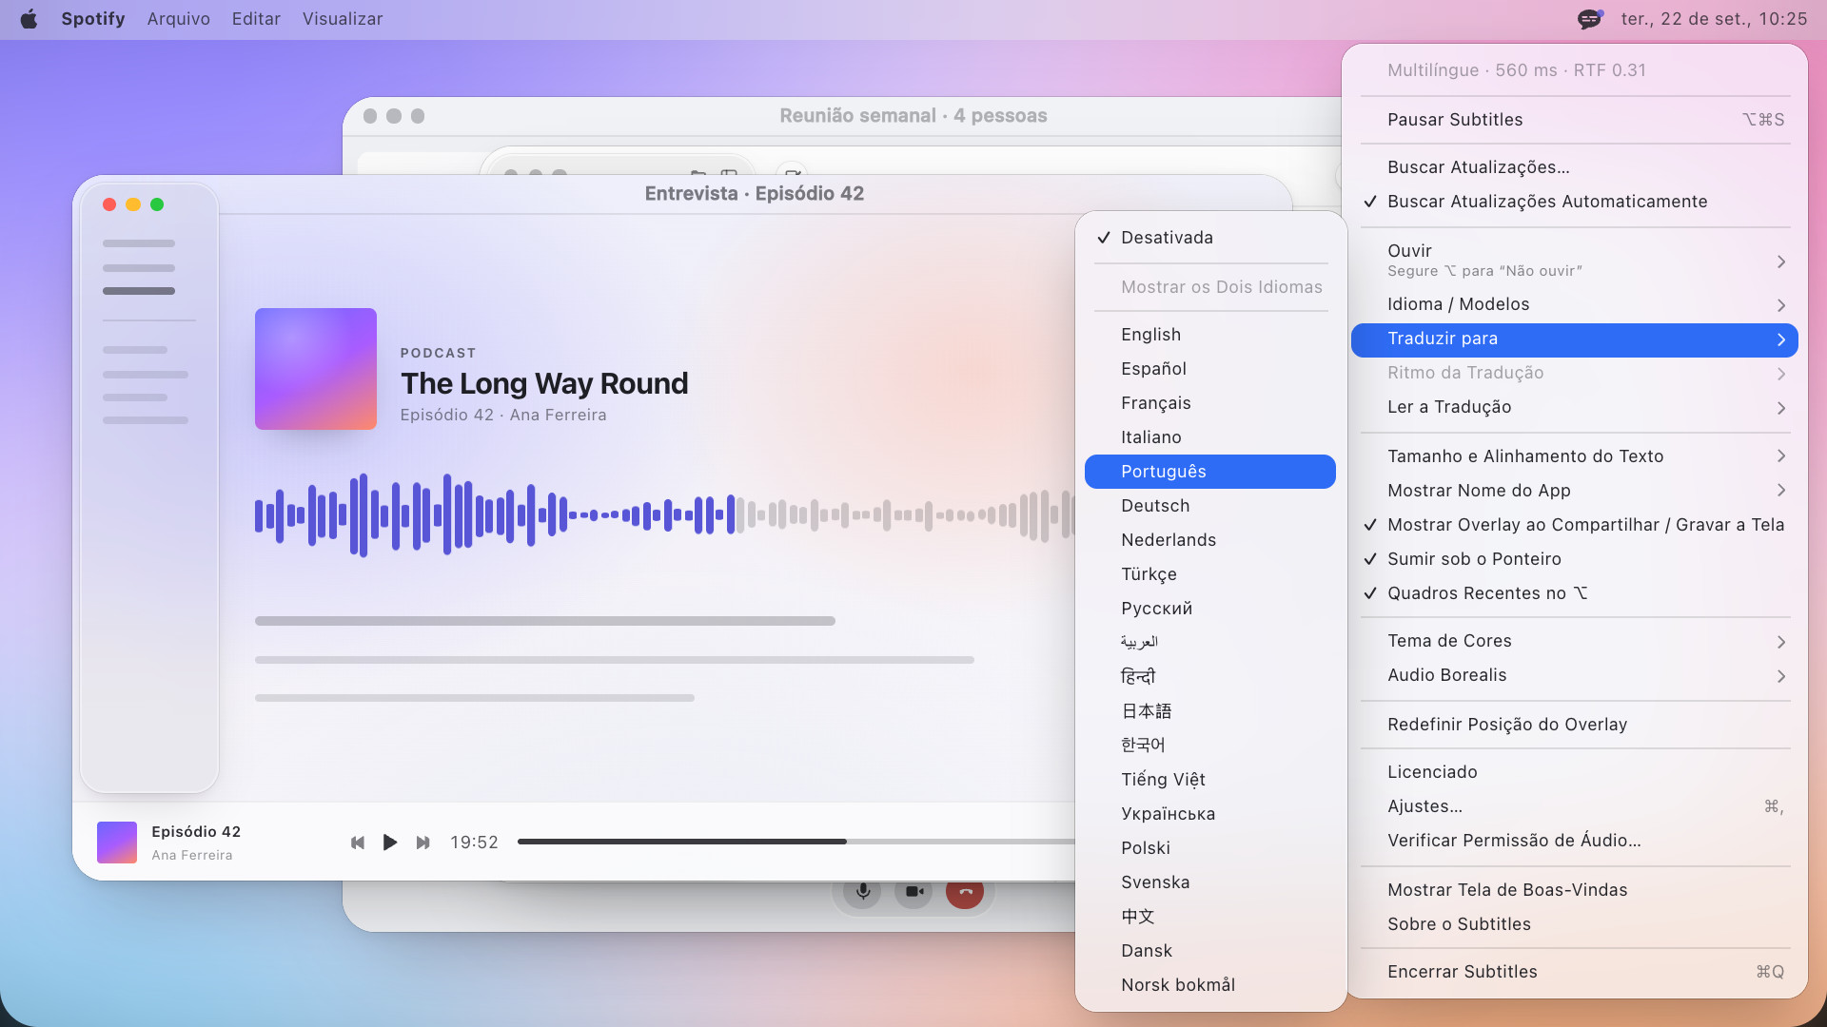This screenshot has height=1027, width=1827.
Task: Click The Long Way Round podcast cover art
Action: coord(316,369)
